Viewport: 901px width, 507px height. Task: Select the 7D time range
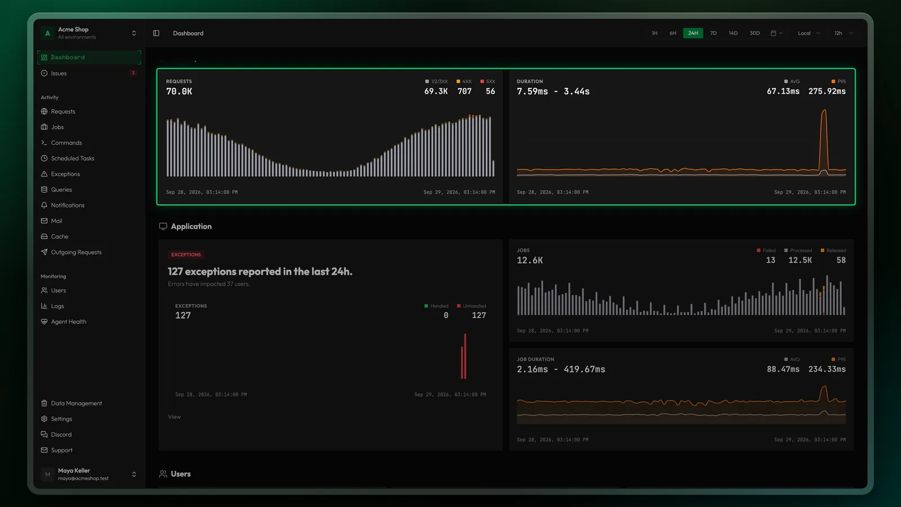click(713, 33)
